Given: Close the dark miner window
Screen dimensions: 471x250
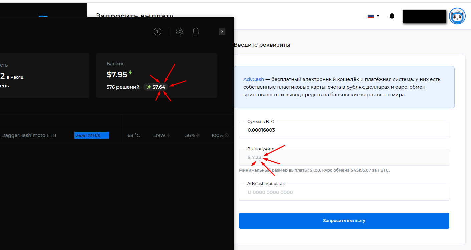Looking at the screenshot, I should click(x=222, y=31).
